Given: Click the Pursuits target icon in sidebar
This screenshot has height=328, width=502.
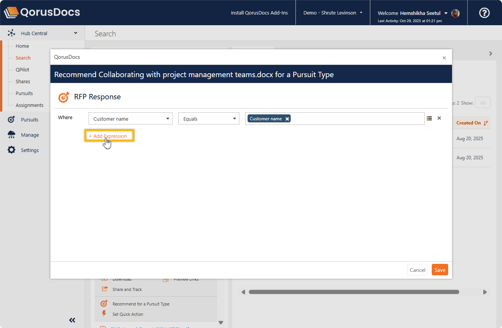Looking at the screenshot, I should pyautogui.click(x=11, y=120).
